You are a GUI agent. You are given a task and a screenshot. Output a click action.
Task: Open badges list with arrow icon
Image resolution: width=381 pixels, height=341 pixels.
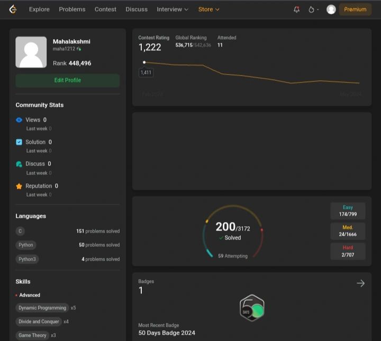tap(360, 283)
